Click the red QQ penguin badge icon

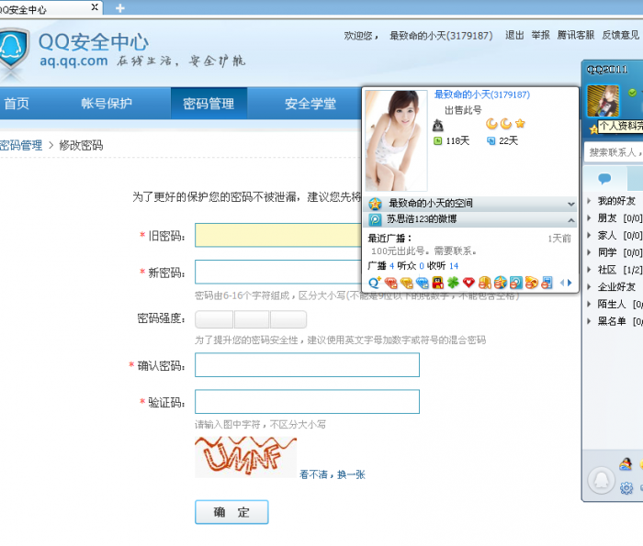click(437, 283)
